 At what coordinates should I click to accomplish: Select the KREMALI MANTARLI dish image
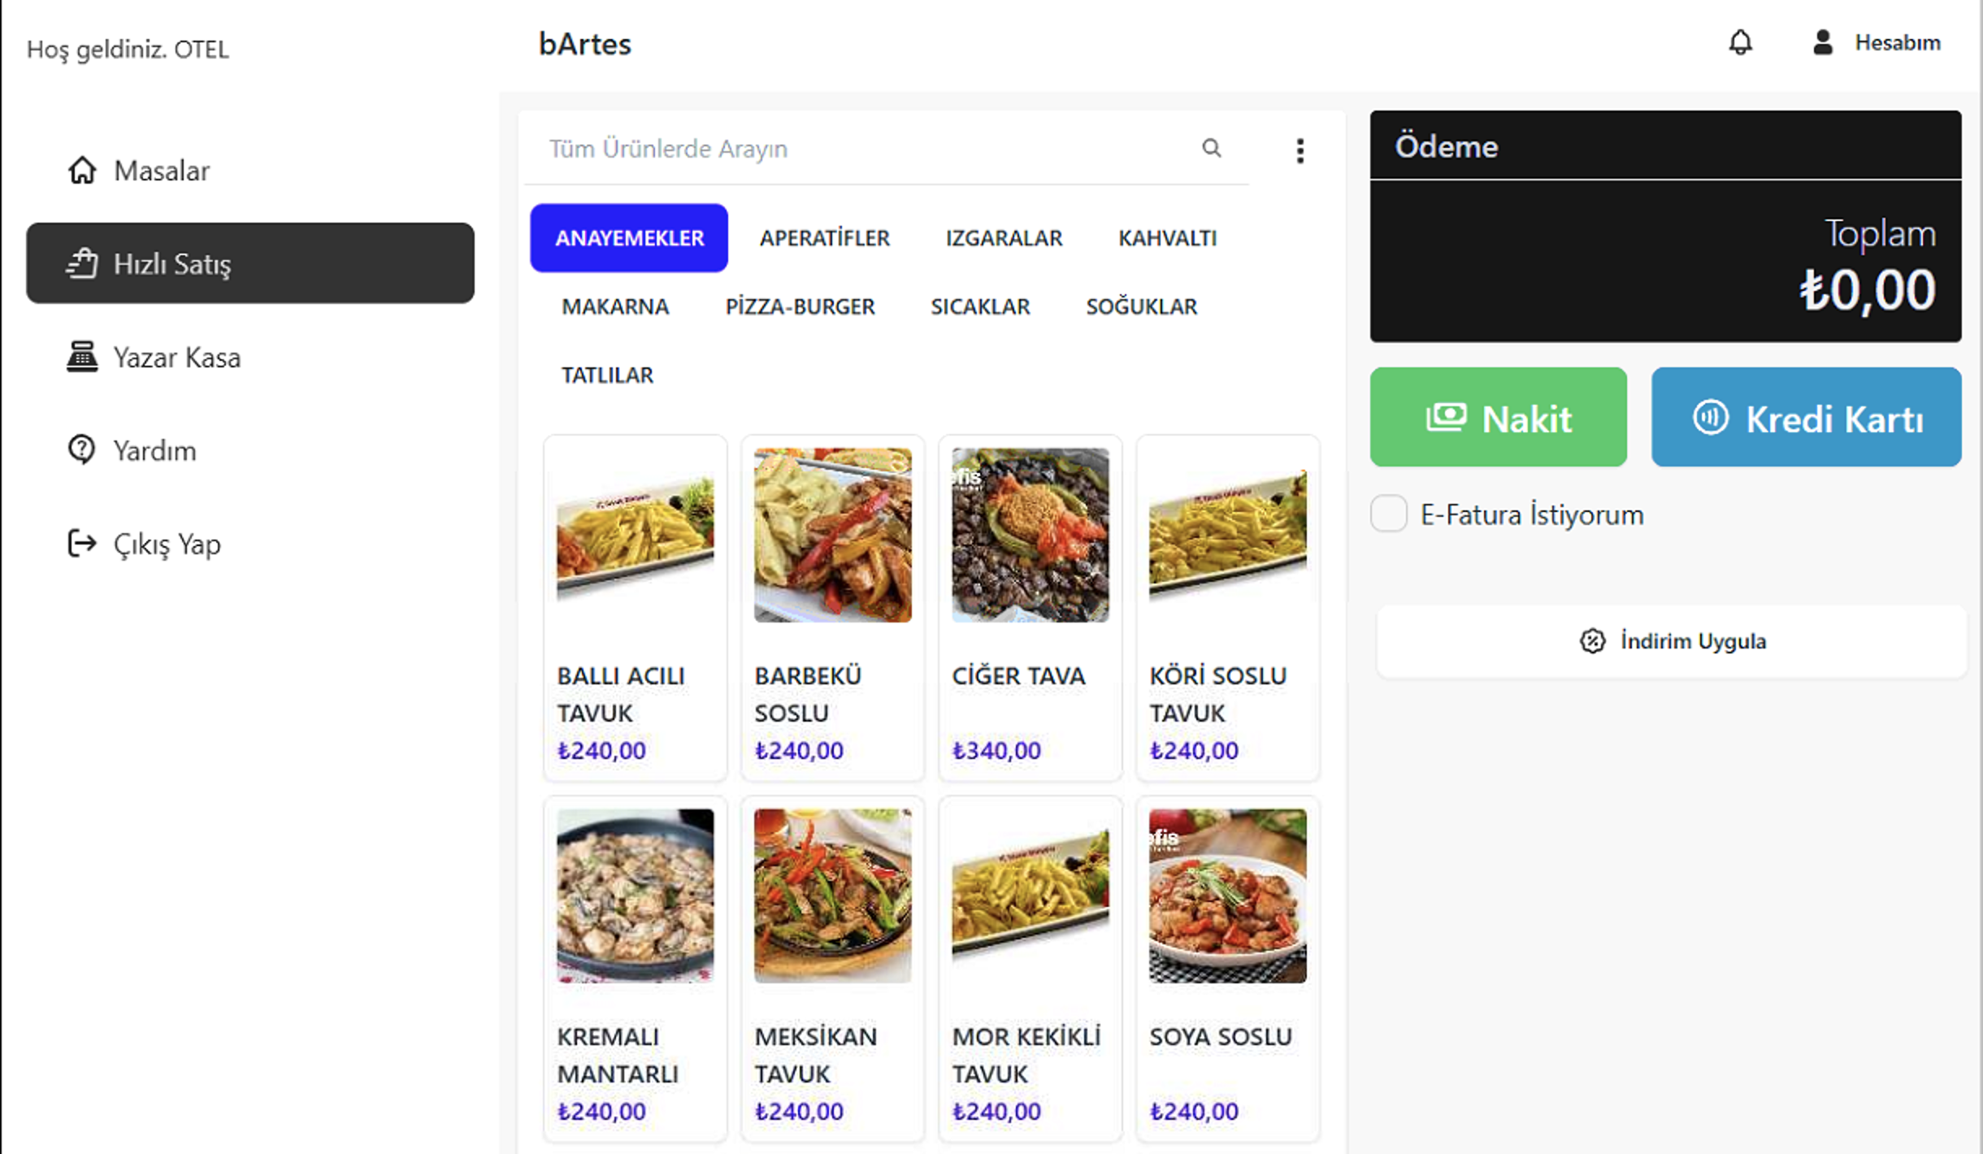[x=635, y=895]
